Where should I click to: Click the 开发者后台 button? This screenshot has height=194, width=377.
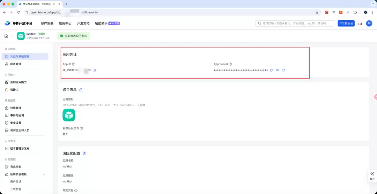tap(346, 23)
